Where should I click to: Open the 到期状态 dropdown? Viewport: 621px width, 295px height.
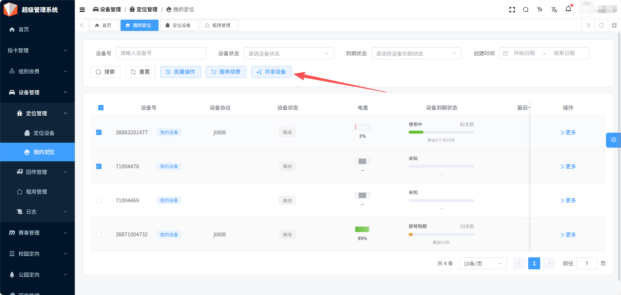pos(416,53)
